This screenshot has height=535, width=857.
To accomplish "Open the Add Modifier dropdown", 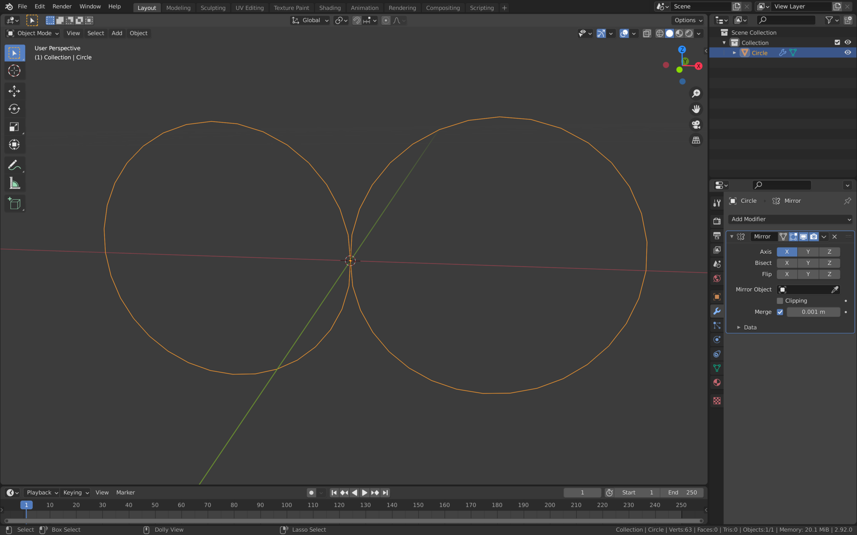I will tap(790, 219).
